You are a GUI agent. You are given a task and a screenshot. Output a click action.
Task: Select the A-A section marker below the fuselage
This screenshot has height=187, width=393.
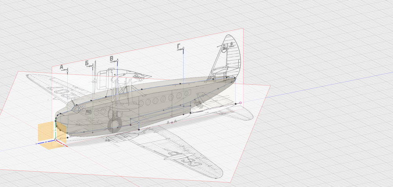tap(172, 122)
